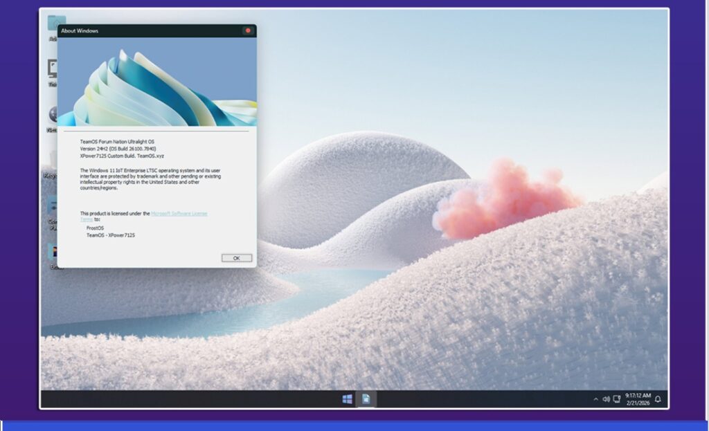
Task: Show notifications via the bell icon
Action: [658, 399]
